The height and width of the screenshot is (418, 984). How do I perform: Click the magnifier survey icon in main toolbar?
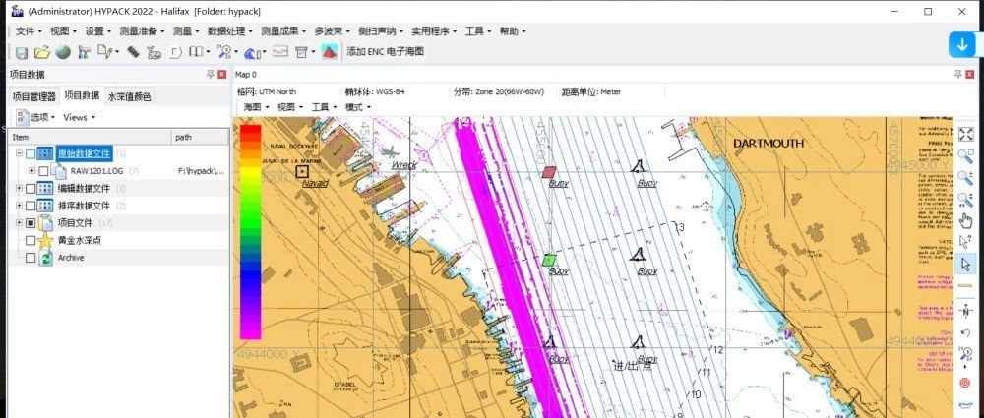pos(224,52)
